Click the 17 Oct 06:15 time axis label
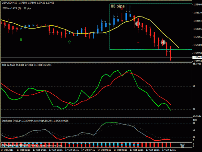Viewport: 202px width, 152px height. (72, 150)
